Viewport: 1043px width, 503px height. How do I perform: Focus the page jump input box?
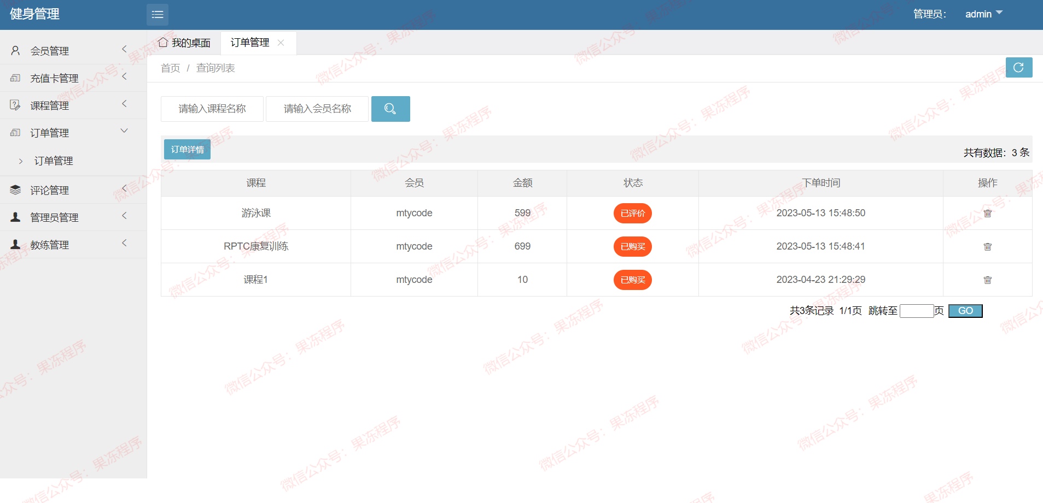917,311
